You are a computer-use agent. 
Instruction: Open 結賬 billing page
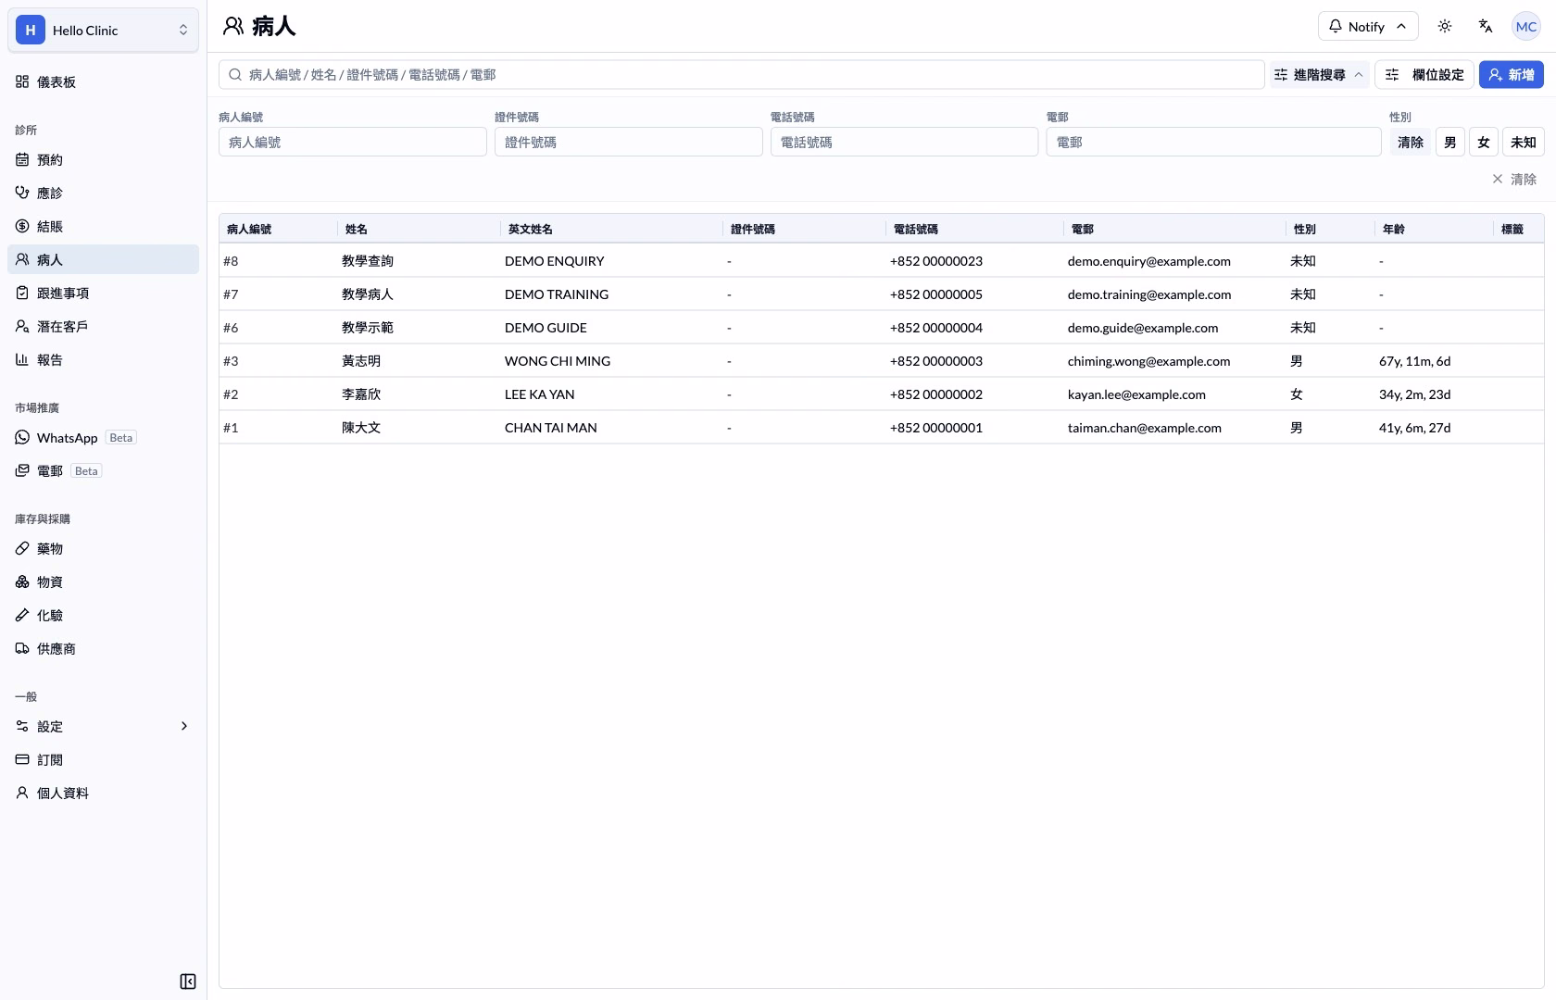(103, 226)
